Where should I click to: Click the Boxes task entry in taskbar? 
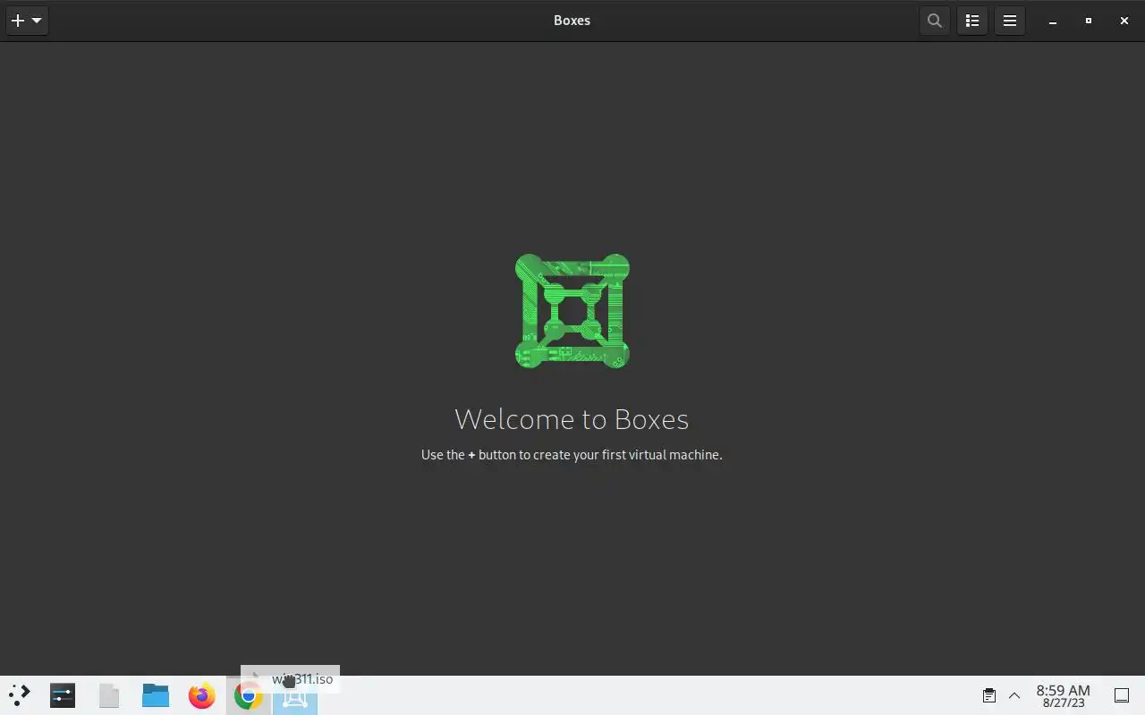(x=295, y=695)
